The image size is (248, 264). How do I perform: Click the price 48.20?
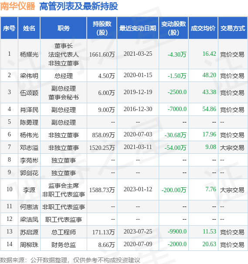pos(209,75)
